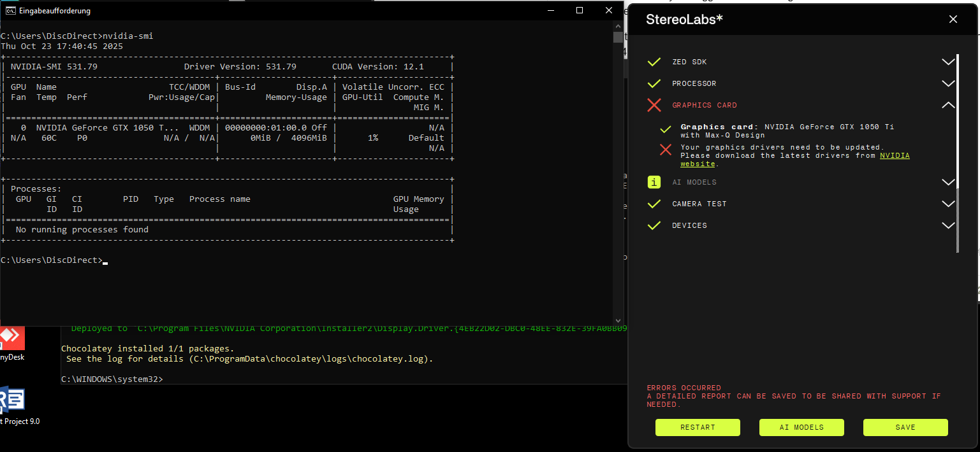
Task: Click the checkmark icon beside PROCESSOR
Action: 654,84
